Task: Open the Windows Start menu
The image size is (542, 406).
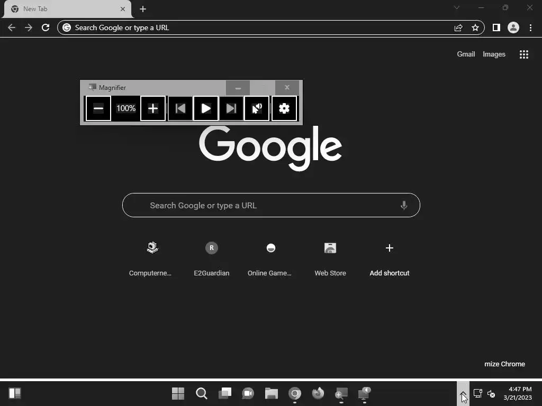Action: tap(178, 393)
